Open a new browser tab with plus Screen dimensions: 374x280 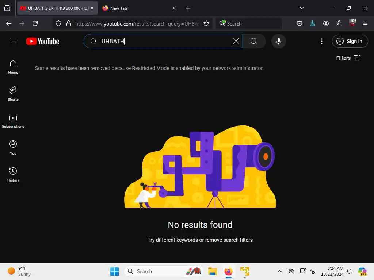click(188, 8)
